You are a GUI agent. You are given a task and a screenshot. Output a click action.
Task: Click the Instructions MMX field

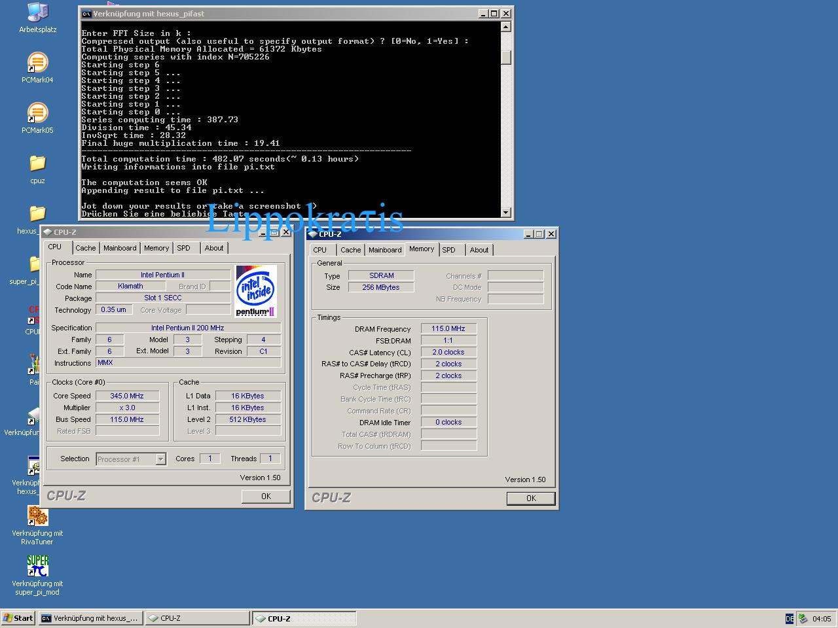(x=188, y=362)
